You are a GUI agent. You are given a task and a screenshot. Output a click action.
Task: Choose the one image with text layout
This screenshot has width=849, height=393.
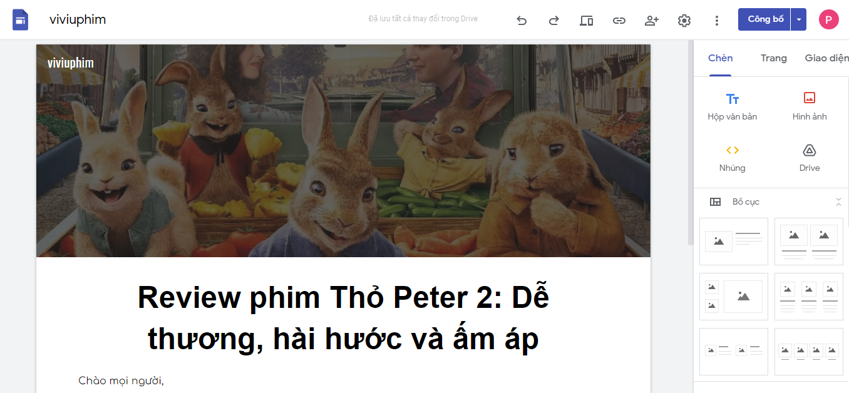pos(734,242)
